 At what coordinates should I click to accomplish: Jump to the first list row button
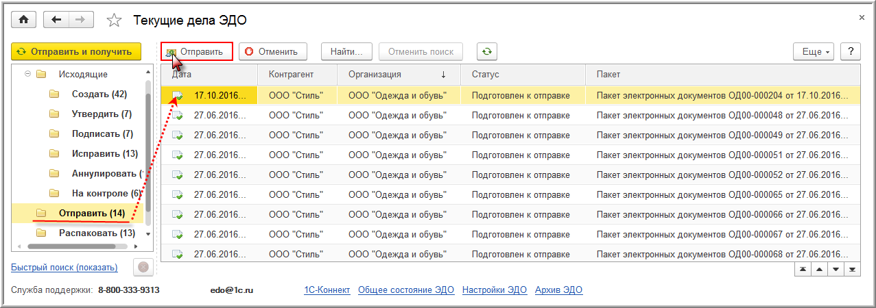pyautogui.click(x=802, y=269)
